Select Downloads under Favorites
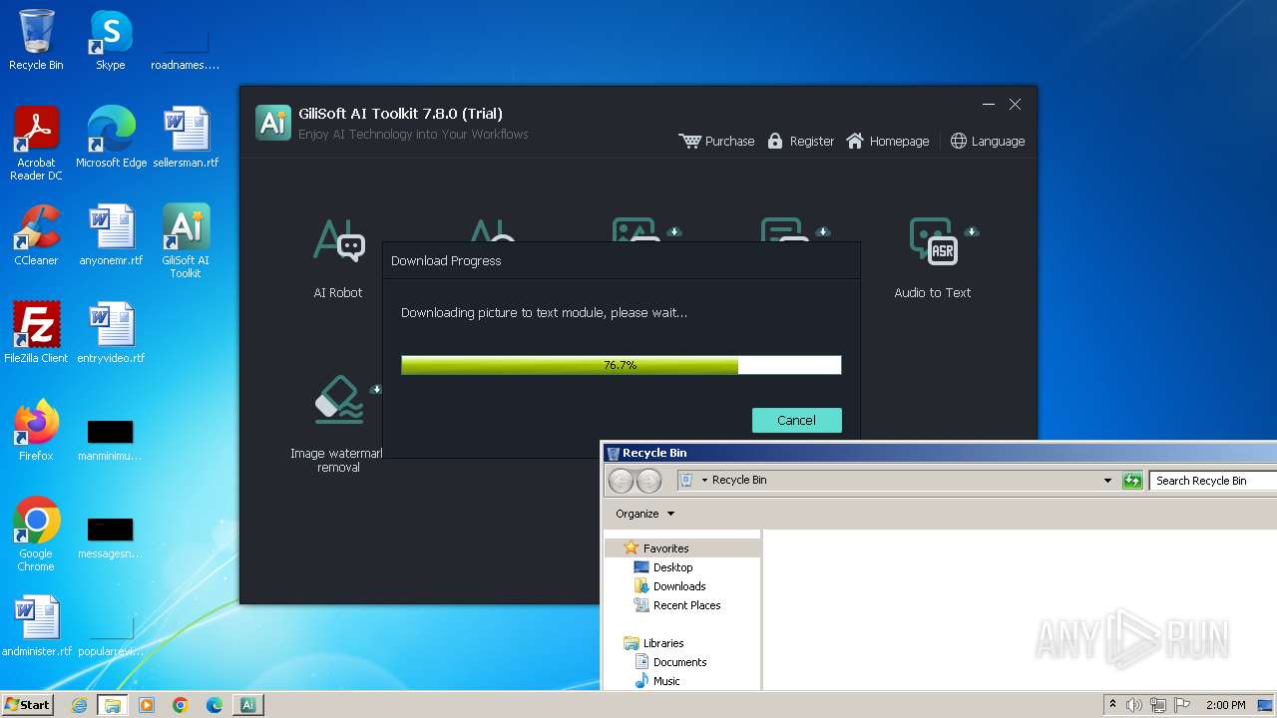The height and width of the screenshot is (718, 1277). pyautogui.click(x=679, y=586)
